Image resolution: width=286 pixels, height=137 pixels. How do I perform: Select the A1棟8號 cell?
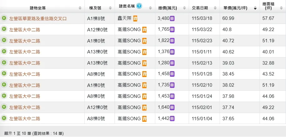click(100, 18)
